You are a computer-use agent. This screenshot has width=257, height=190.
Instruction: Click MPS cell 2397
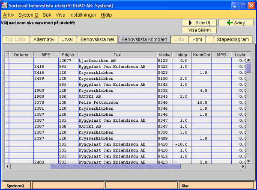(46, 138)
